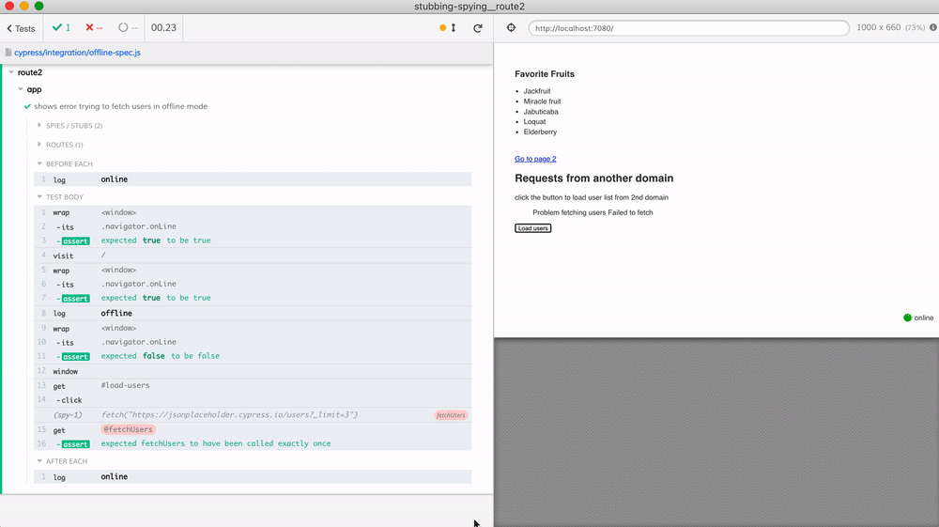Image resolution: width=939 pixels, height=527 pixels.
Task: Click the green check beside test title
Action: pos(27,106)
